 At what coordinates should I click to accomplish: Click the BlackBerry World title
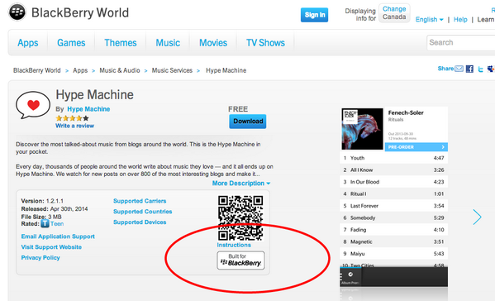[80, 12]
